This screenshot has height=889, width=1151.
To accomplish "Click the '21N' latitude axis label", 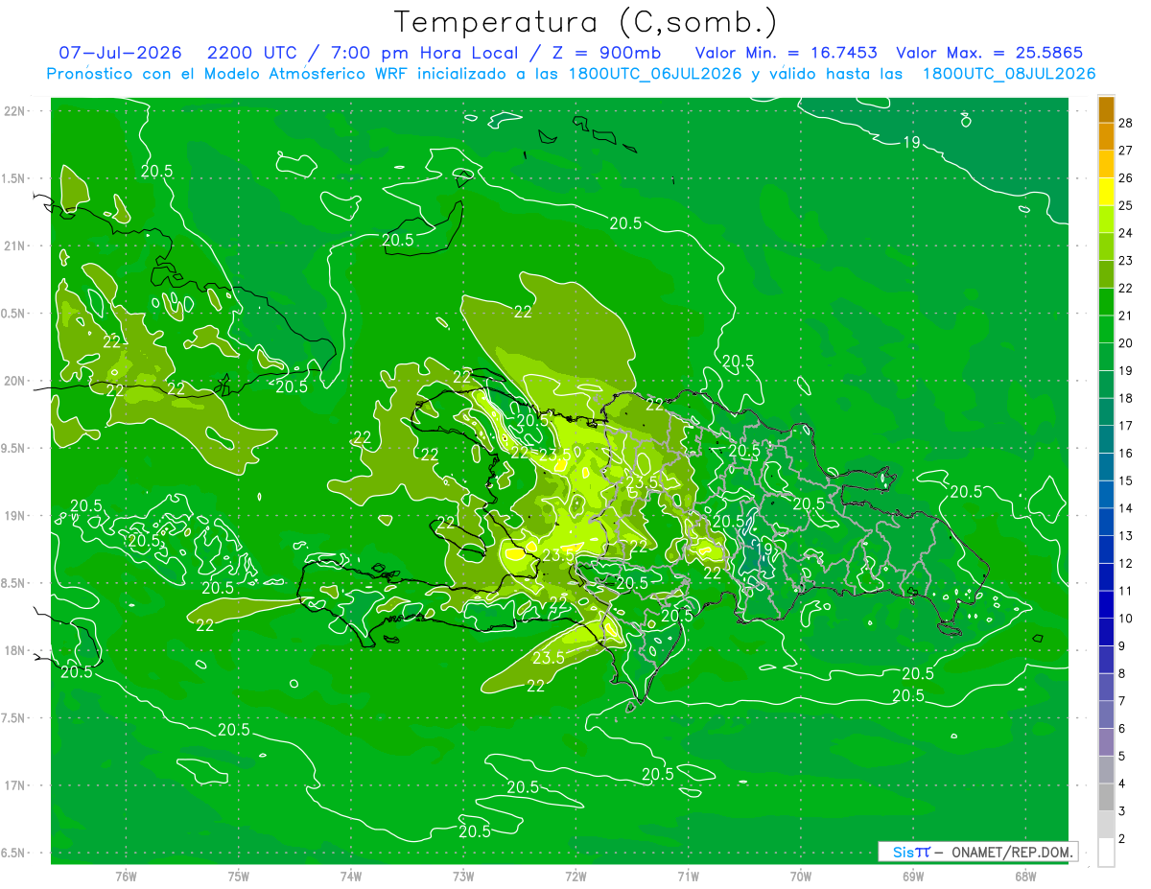I will click(16, 246).
